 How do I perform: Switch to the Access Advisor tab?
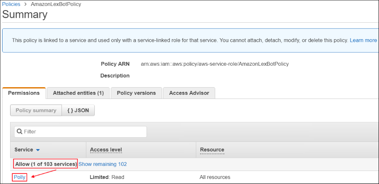tap(189, 93)
